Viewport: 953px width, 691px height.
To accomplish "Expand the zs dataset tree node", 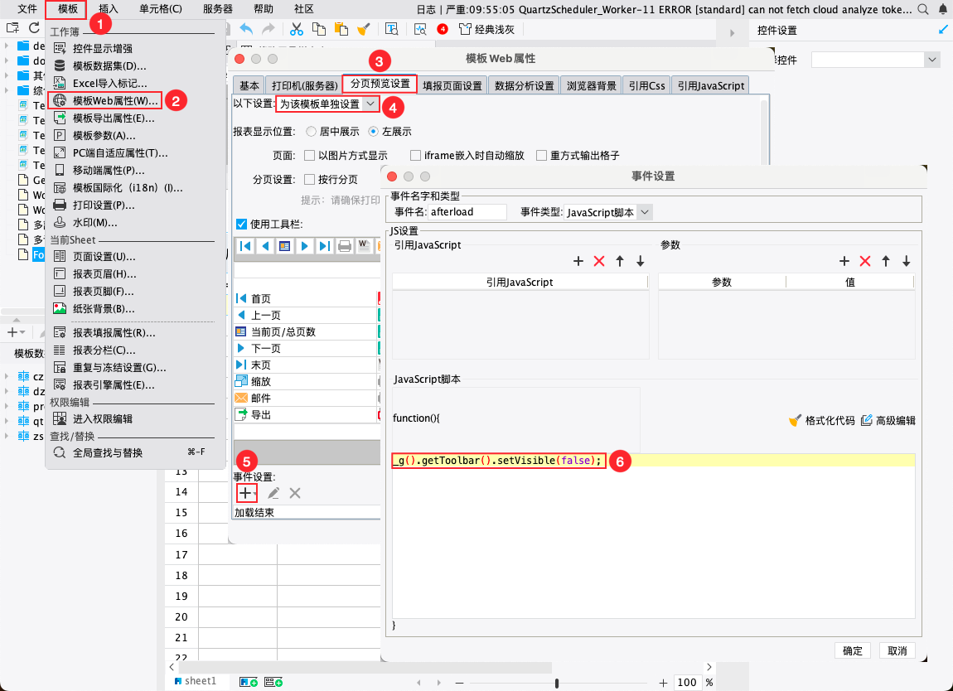I will [x=7, y=436].
